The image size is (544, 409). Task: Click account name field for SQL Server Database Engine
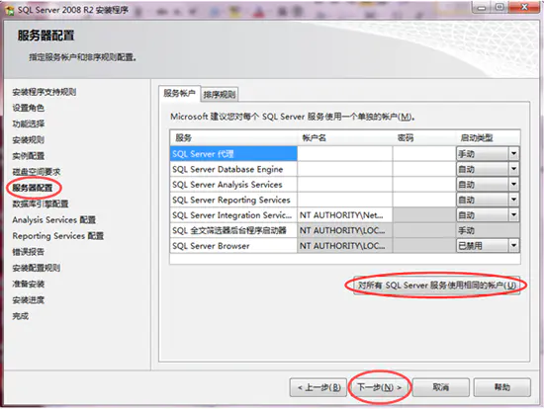point(345,169)
